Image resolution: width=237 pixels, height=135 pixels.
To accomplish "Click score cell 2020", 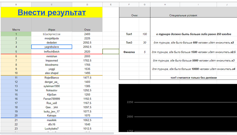I will tap(87, 52).
